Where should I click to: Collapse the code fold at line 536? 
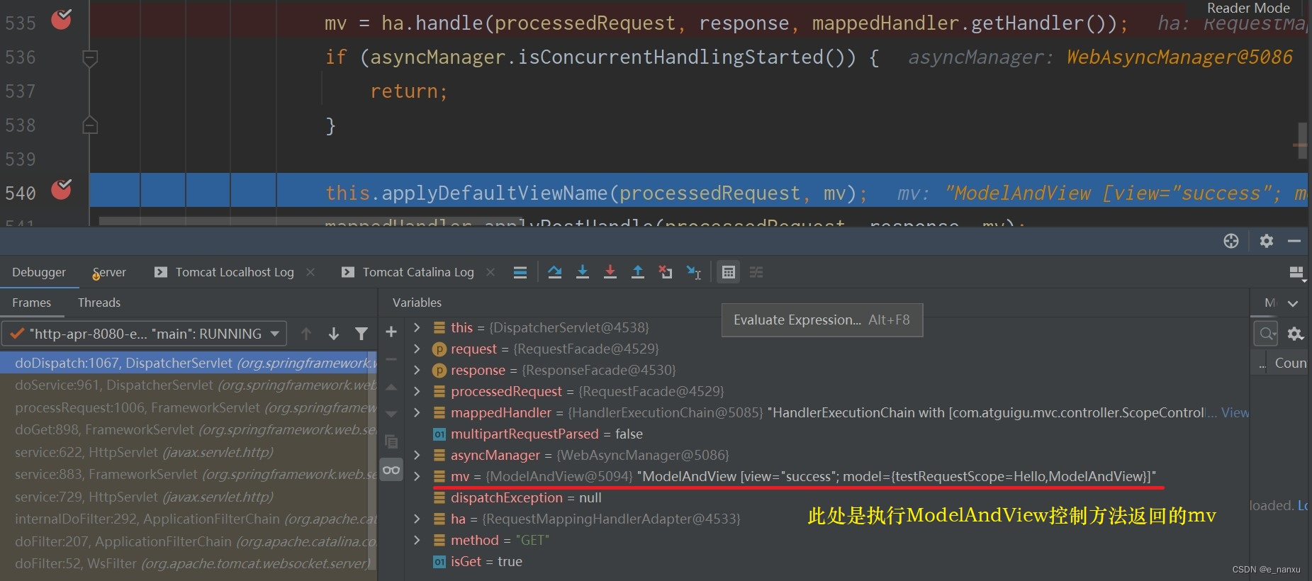click(x=90, y=58)
